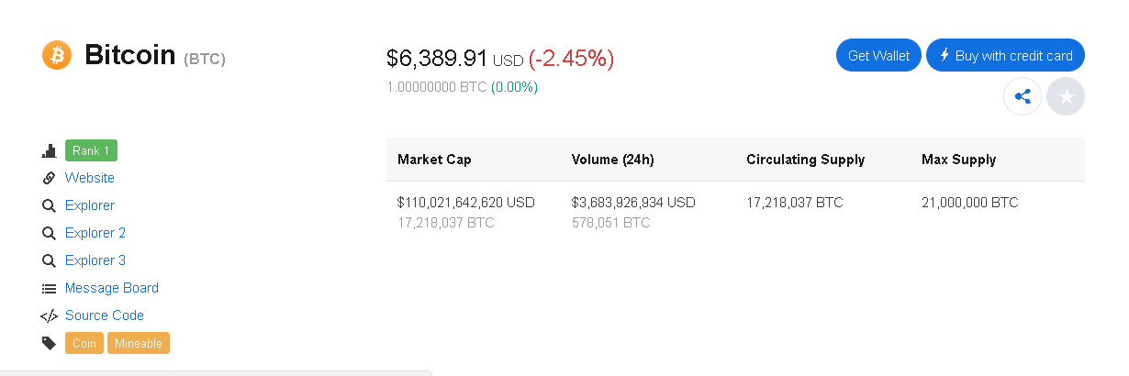Image resolution: width=1129 pixels, height=376 pixels.
Task: Visit the Message Board link
Action: point(112,288)
